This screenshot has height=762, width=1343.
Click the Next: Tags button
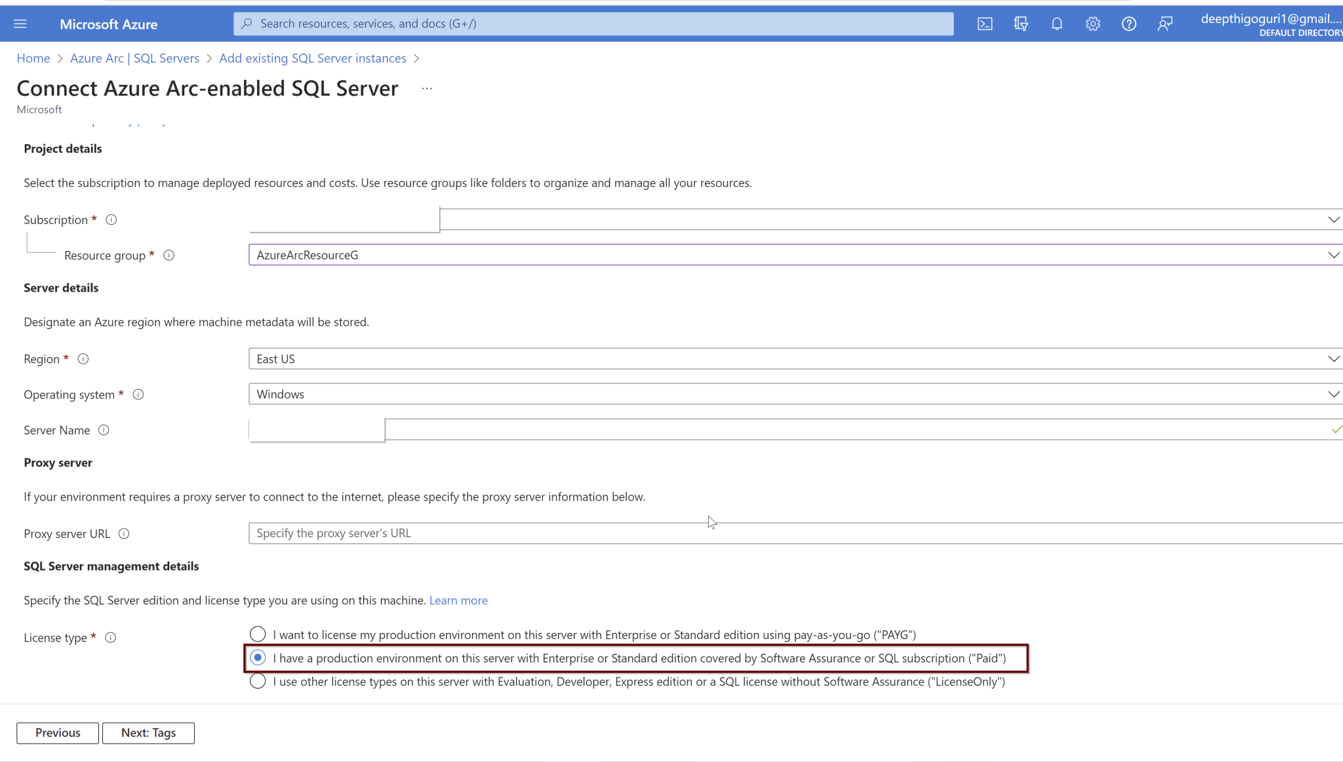(148, 733)
